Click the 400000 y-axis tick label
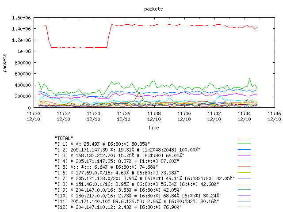 [23, 85]
